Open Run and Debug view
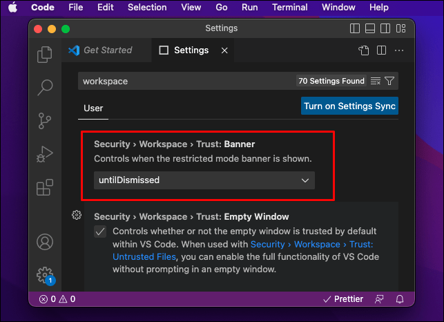Image resolution: width=444 pixels, height=322 pixels. (x=45, y=153)
